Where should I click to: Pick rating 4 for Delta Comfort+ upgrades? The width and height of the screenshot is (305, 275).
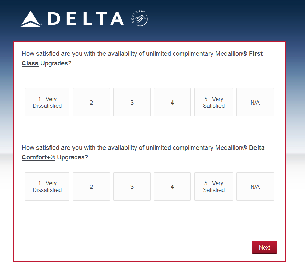pyautogui.click(x=172, y=187)
